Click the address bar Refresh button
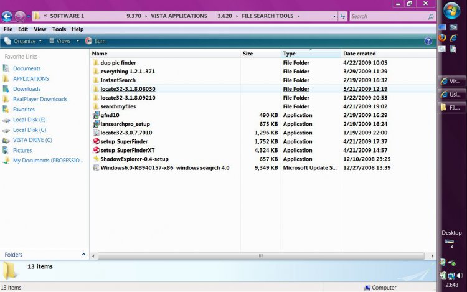Viewport: 467px width, 292px height. tap(342, 16)
